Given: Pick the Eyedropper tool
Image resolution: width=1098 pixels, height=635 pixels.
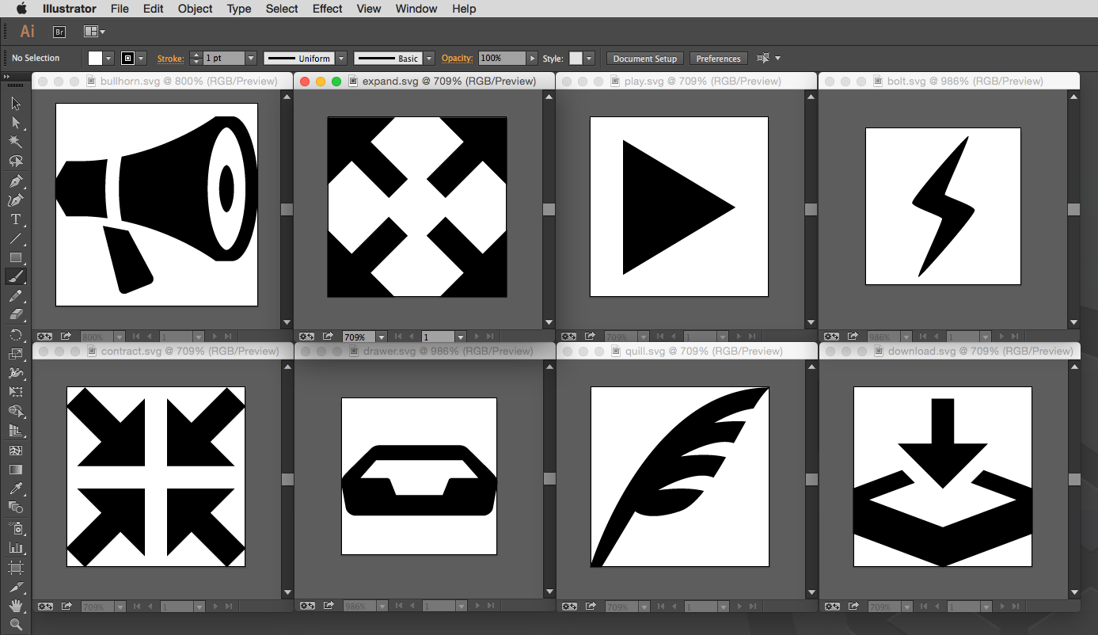Looking at the screenshot, I should coord(16,489).
